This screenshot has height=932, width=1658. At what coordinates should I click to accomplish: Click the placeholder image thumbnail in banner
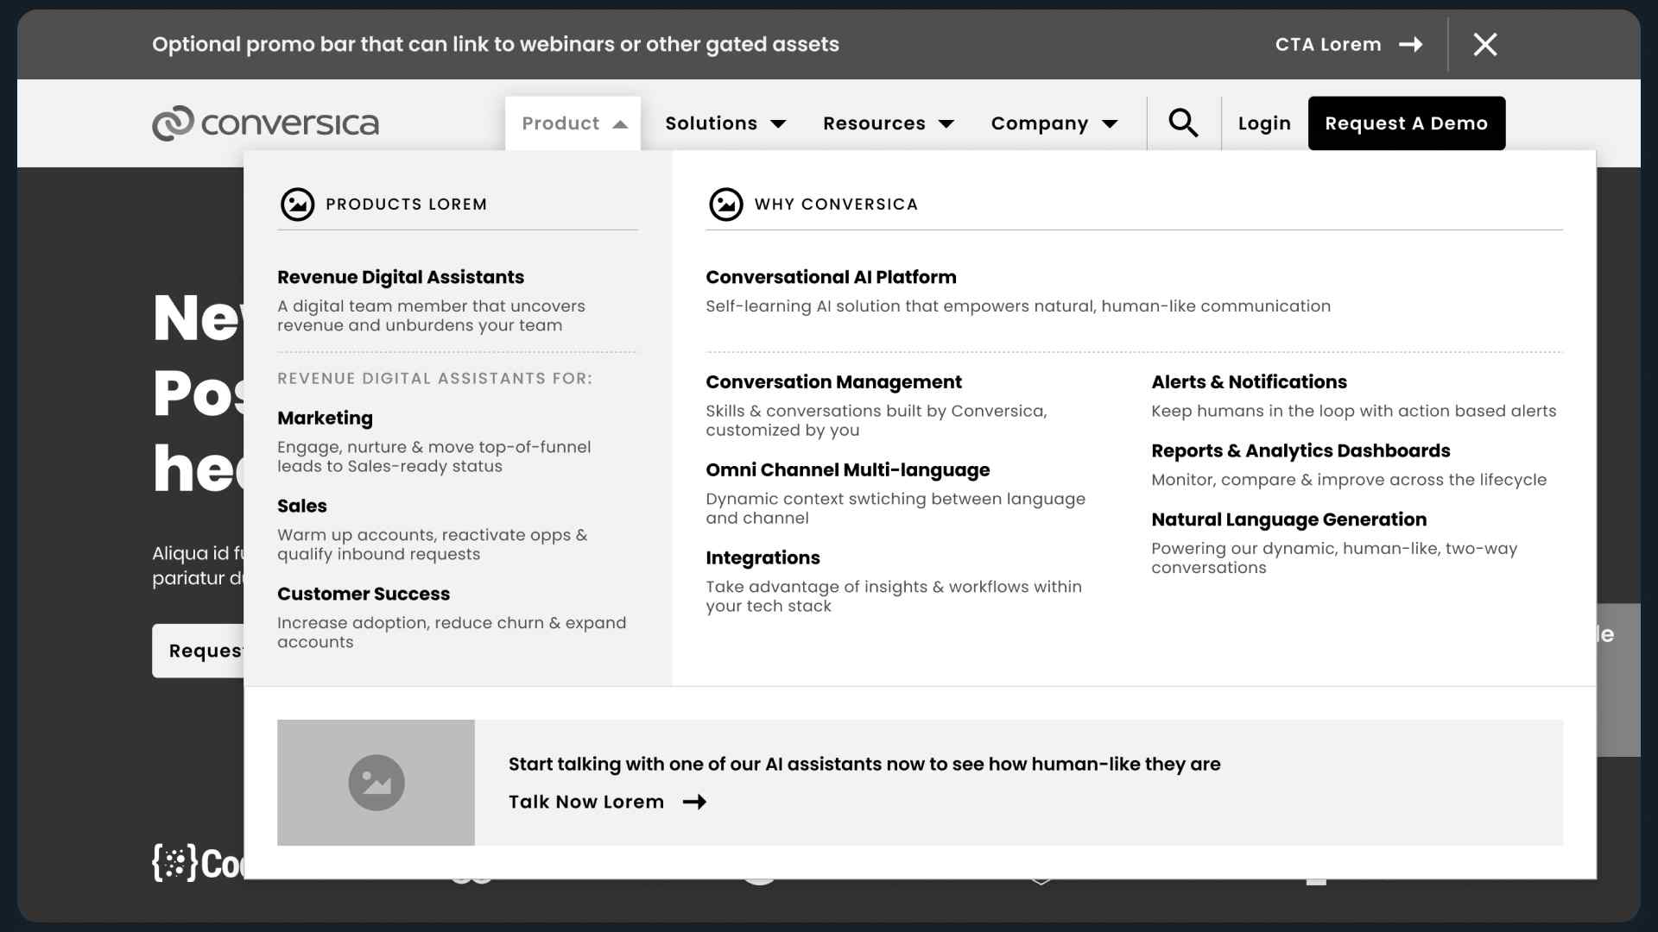376,783
